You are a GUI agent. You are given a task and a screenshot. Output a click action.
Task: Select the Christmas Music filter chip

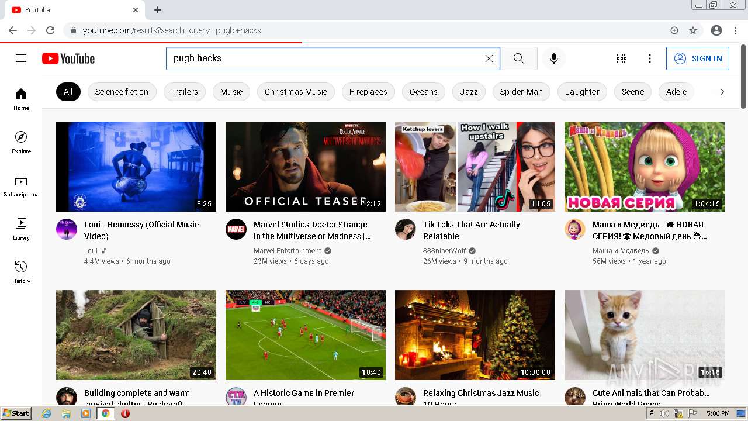tap(296, 92)
